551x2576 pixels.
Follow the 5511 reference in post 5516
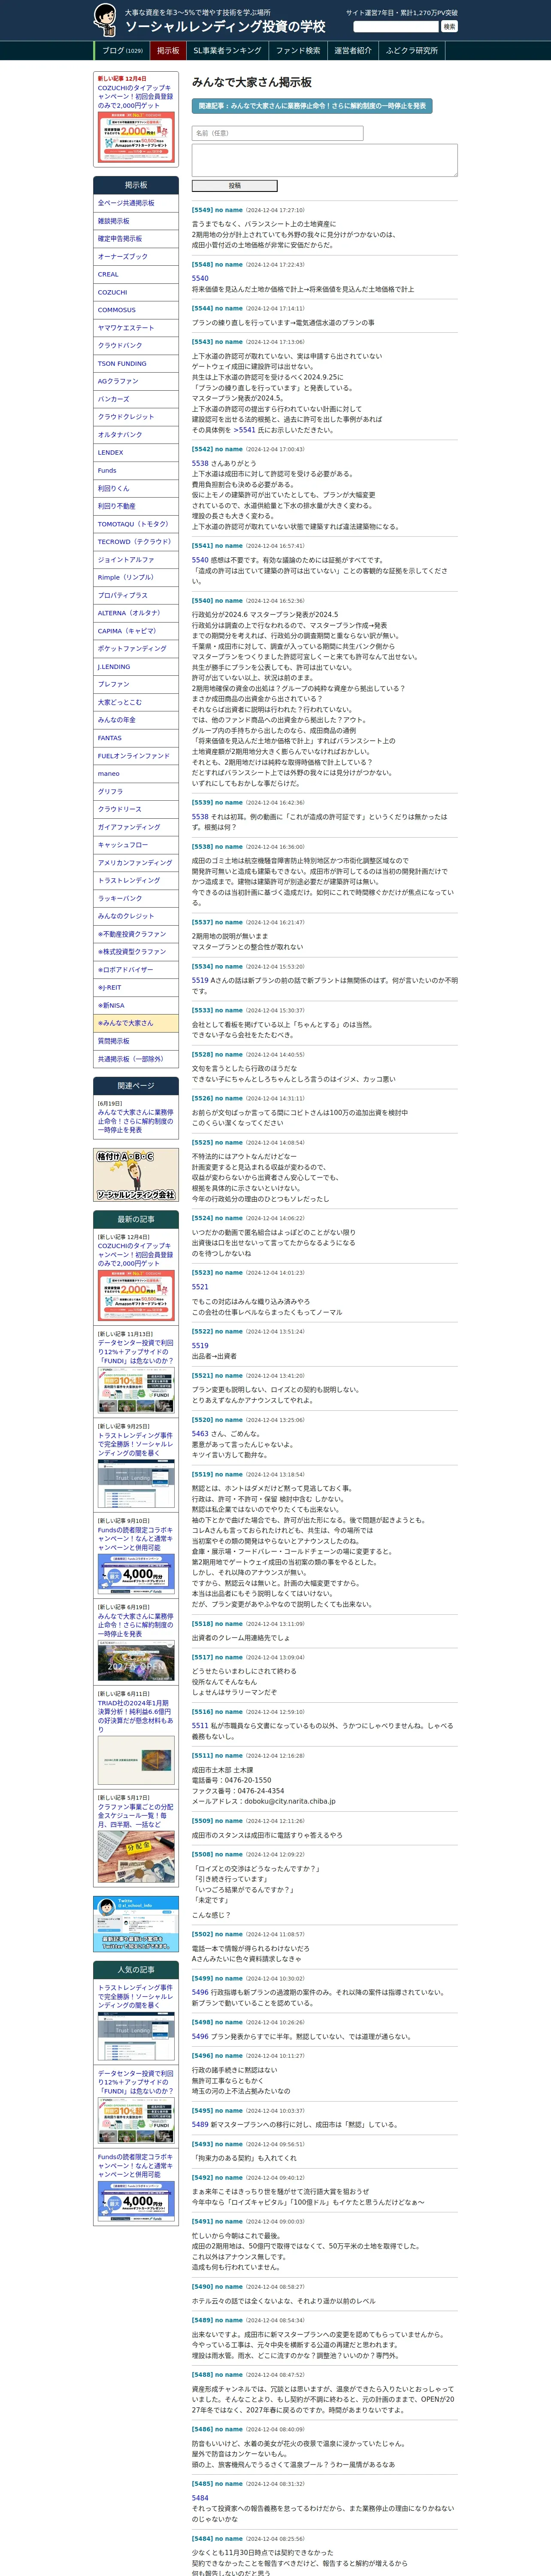tap(200, 1725)
